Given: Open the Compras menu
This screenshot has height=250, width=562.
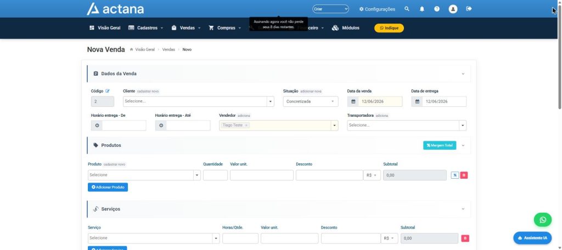Looking at the screenshot, I should [x=224, y=28].
